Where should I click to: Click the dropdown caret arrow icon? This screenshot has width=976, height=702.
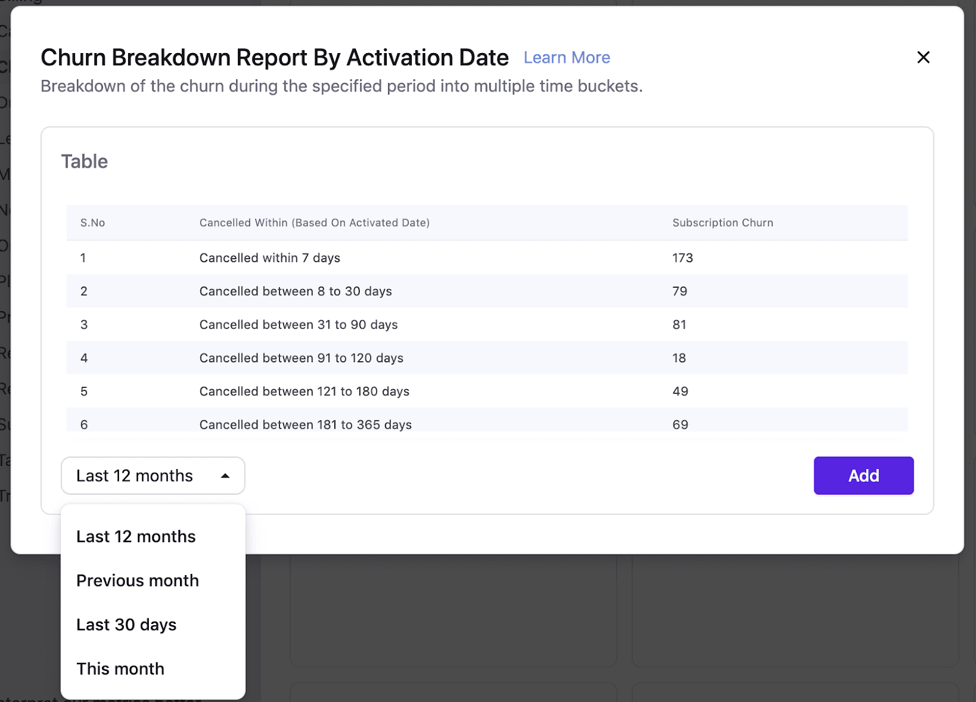(x=225, y=476)
